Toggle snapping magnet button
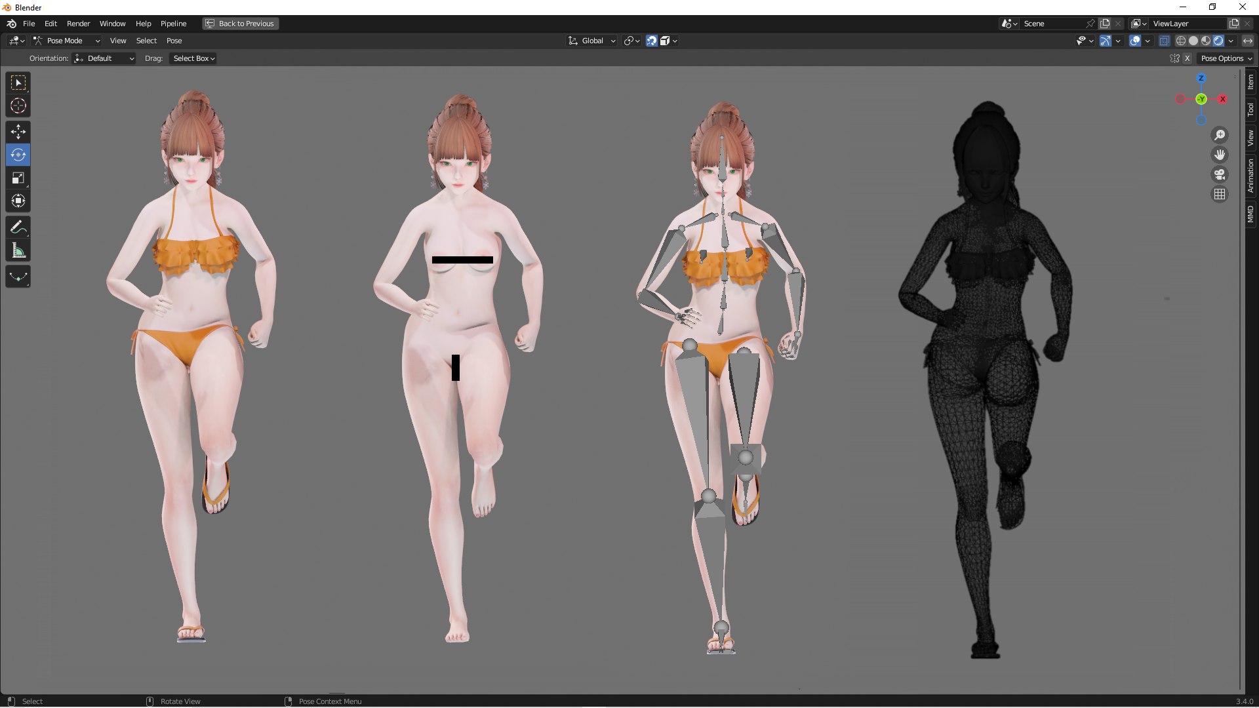Image resolution: width=1259 pixels, height=708 pixels. point(651,41)
